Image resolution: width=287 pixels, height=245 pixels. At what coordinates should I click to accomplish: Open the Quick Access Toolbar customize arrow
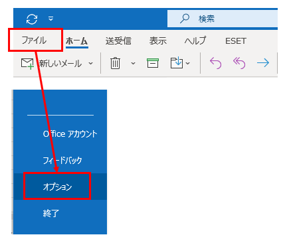click(x=51, y=19)
